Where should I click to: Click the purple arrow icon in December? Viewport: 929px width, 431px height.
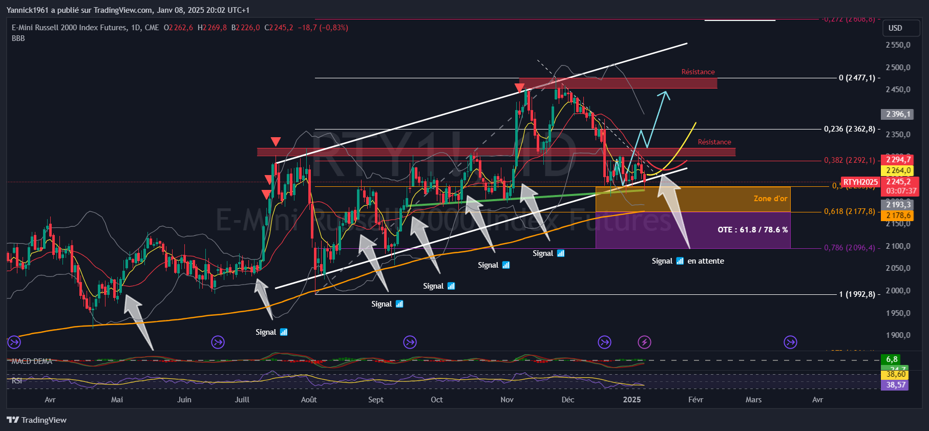point(604,342)
